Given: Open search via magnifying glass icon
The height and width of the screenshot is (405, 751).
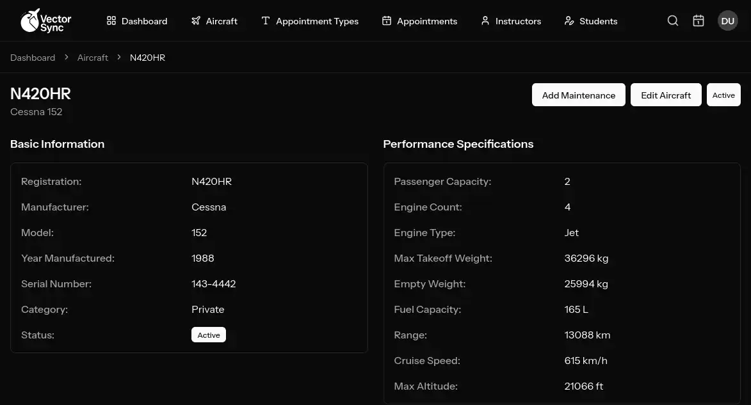Looking at the screenshot, I should click(673, 21).
